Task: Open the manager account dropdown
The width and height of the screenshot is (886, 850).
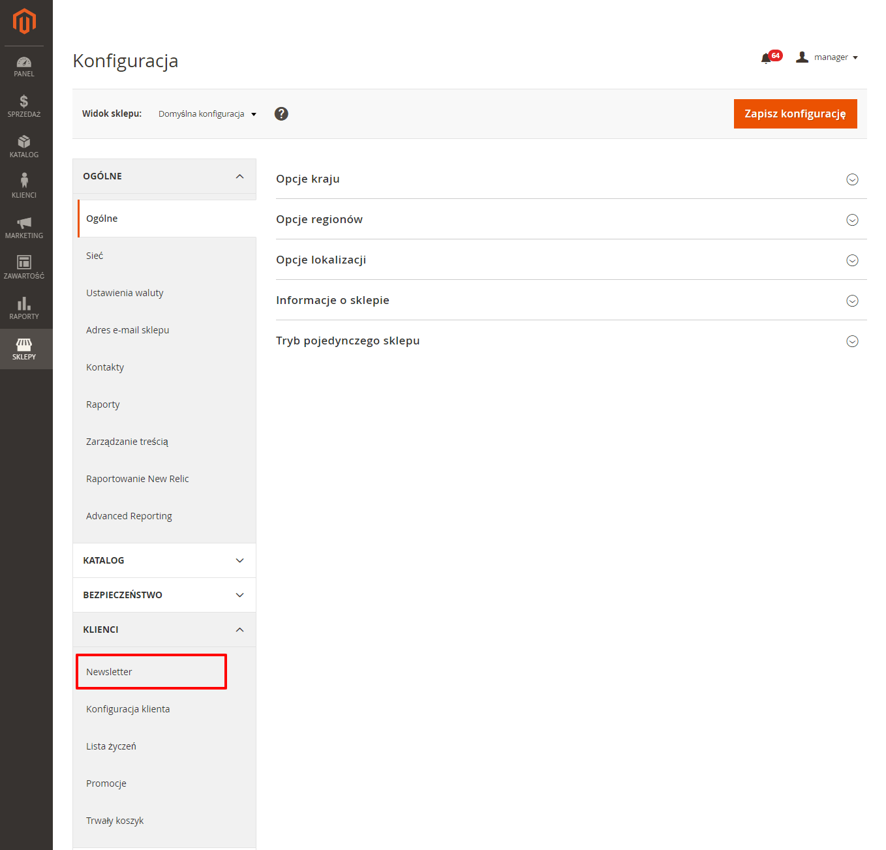Action: (x=827, y=57)
